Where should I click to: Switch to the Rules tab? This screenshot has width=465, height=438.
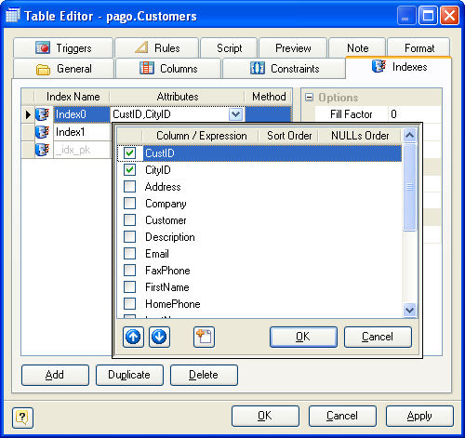coord(157,48)
